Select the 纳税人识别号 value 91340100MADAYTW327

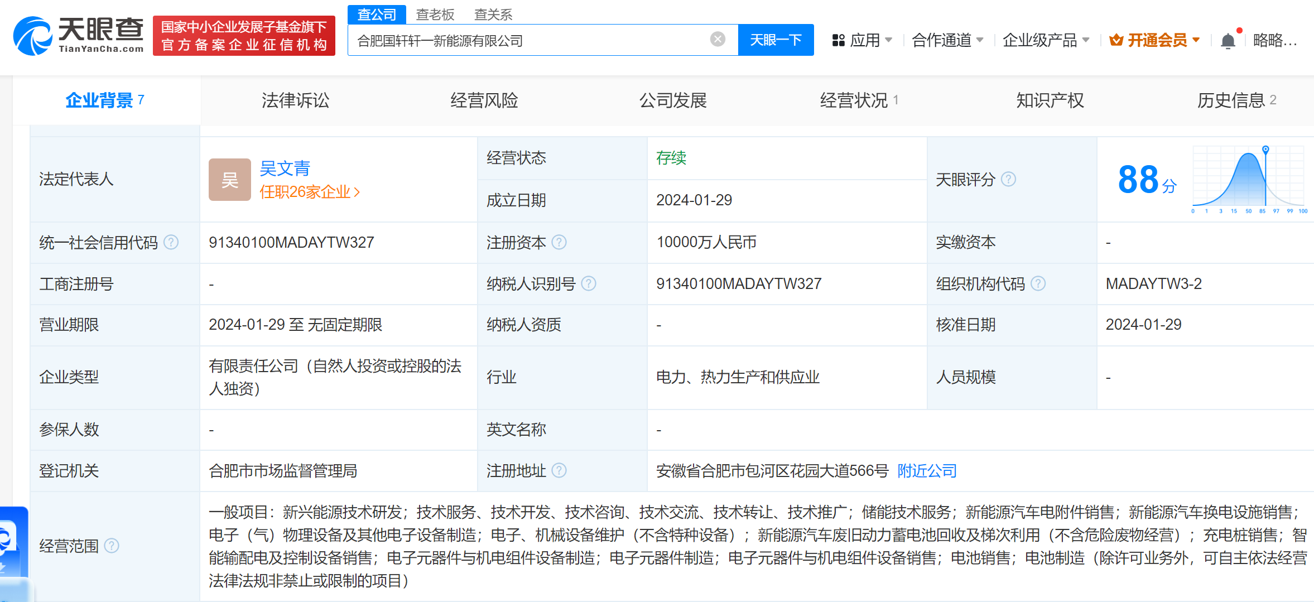pyautogui.click(x=739, y=283)
